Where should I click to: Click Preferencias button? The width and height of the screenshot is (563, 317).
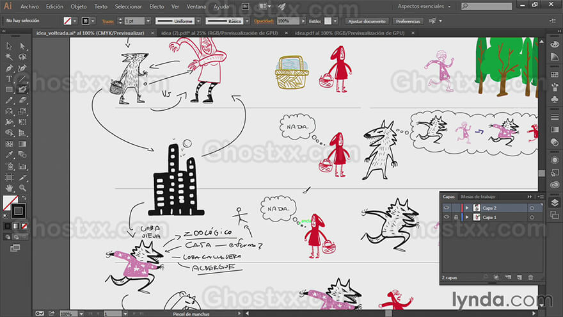click(x=408, y=21)
